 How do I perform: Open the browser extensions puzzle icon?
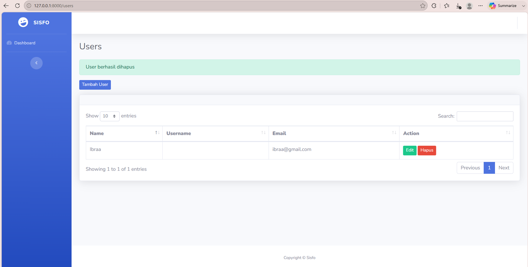[x=434, y=6]
